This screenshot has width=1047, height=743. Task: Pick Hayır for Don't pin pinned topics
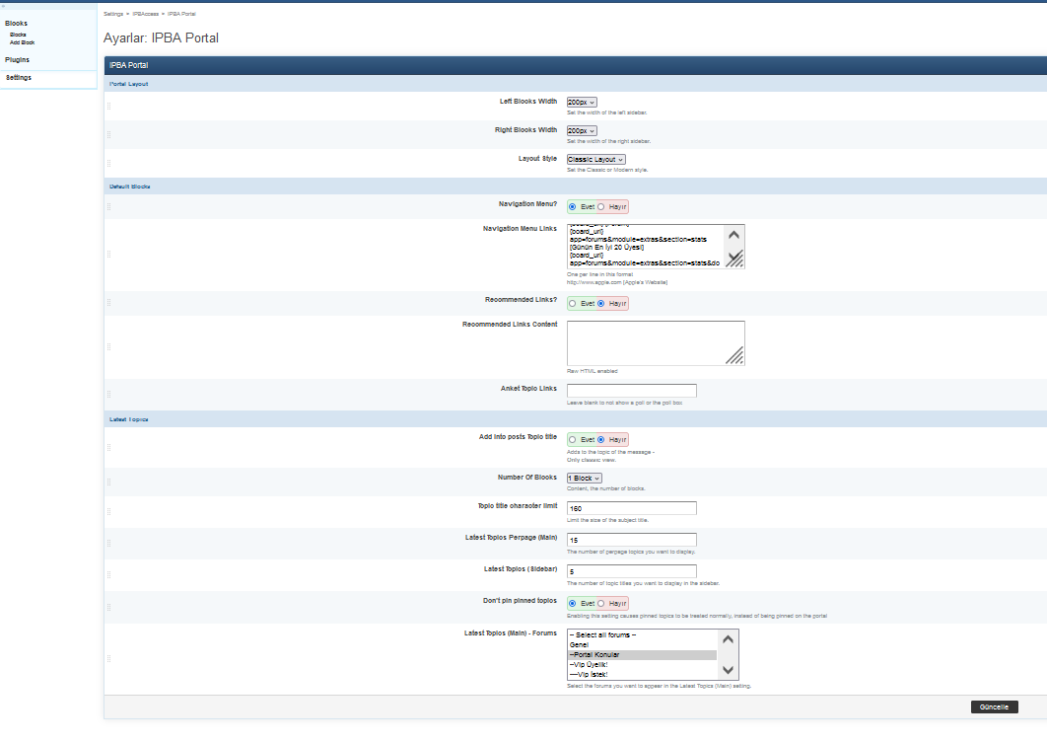601,603
